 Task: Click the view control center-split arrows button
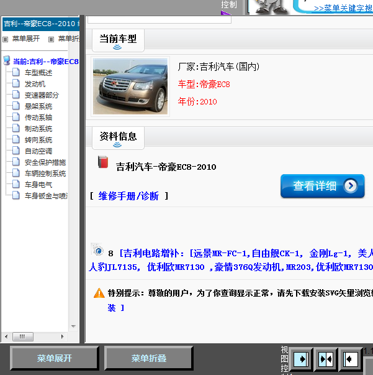[326, 359]
